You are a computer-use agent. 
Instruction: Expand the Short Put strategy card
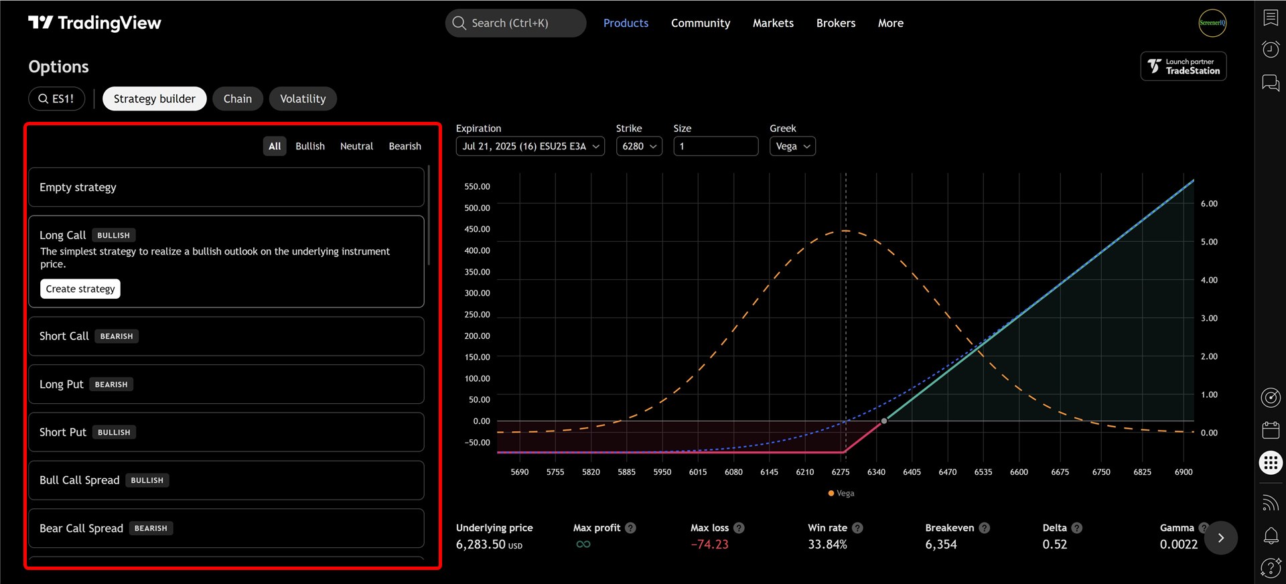(226, 432)
